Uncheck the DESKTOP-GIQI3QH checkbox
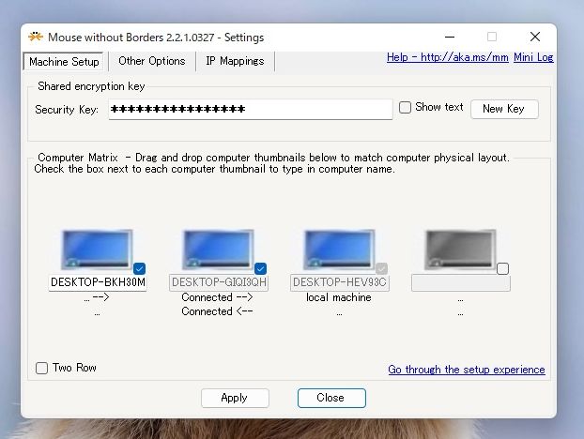The width and height of the screenshot is (584, 439). (x=260, y=268)
